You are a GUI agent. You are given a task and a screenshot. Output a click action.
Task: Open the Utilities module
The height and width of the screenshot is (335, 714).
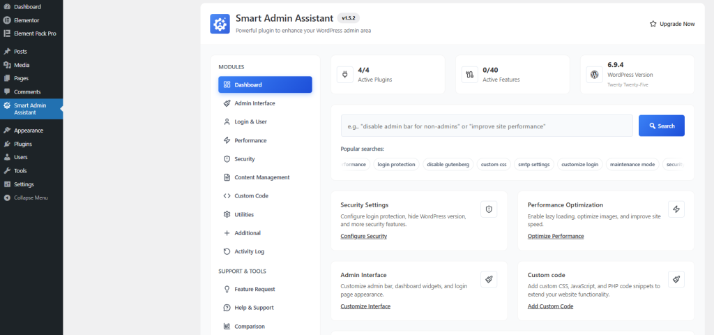[265, 214]
